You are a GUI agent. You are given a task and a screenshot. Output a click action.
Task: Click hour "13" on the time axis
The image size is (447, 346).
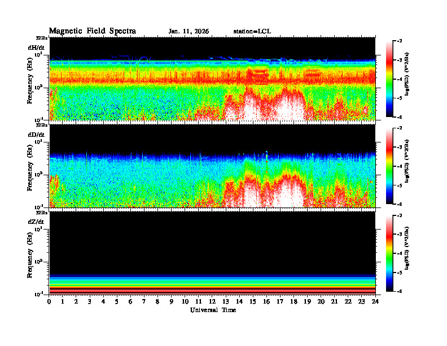(226, 301)
